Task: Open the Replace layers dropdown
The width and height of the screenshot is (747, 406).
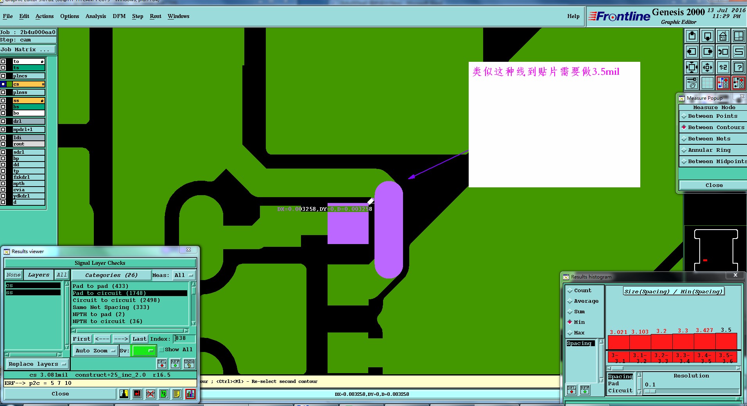Action: pyautogui.click(x=37, y=364)
